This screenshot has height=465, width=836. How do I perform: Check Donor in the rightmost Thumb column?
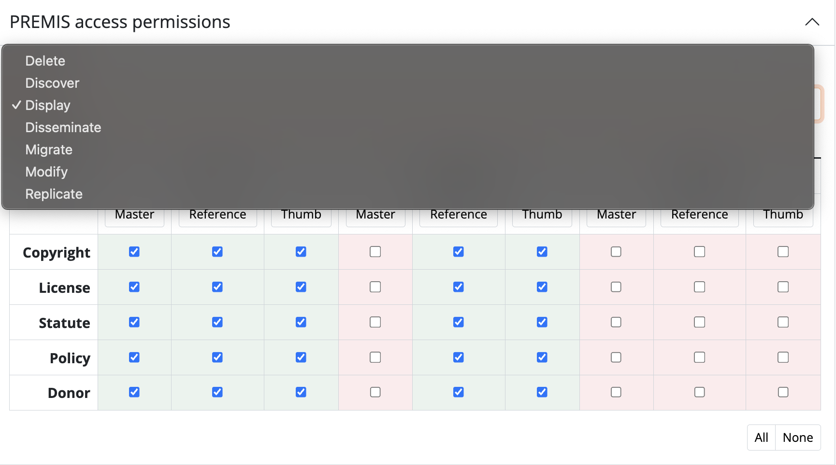click(x=783, y=392)
